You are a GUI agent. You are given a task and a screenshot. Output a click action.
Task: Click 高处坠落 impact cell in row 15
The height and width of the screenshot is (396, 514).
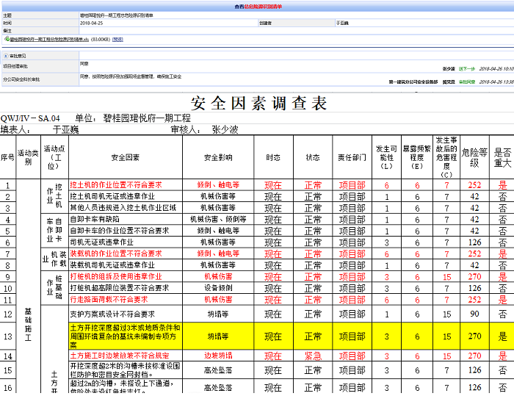click(x=218, y=370)
